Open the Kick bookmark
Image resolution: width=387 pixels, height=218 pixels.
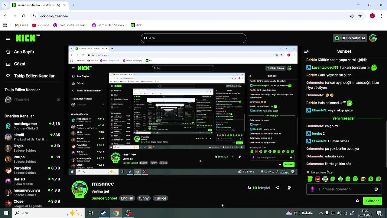136,25
